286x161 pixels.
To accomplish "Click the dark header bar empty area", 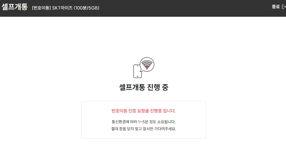I will pos(182,8).
